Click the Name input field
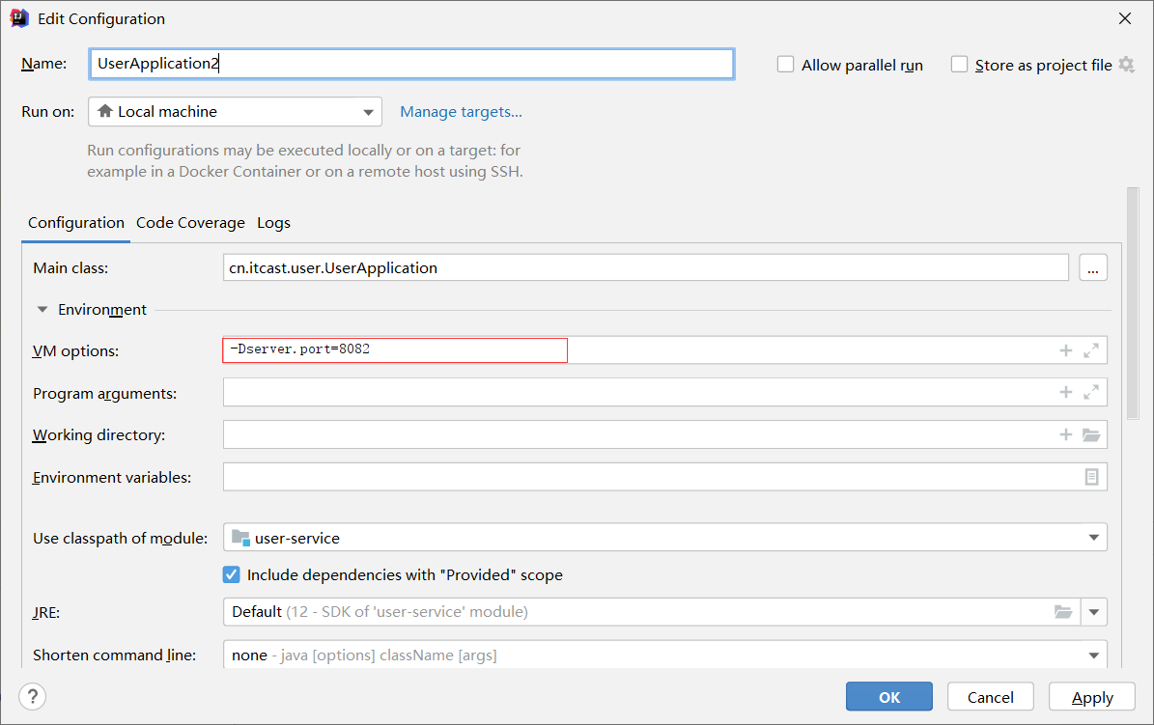This screenshot has height=725, width=1154. coord(411,64)
